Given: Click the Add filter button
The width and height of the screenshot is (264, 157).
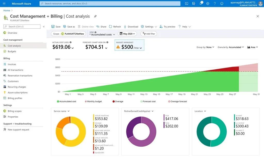Looking at the screenshot, I should 149,34.
